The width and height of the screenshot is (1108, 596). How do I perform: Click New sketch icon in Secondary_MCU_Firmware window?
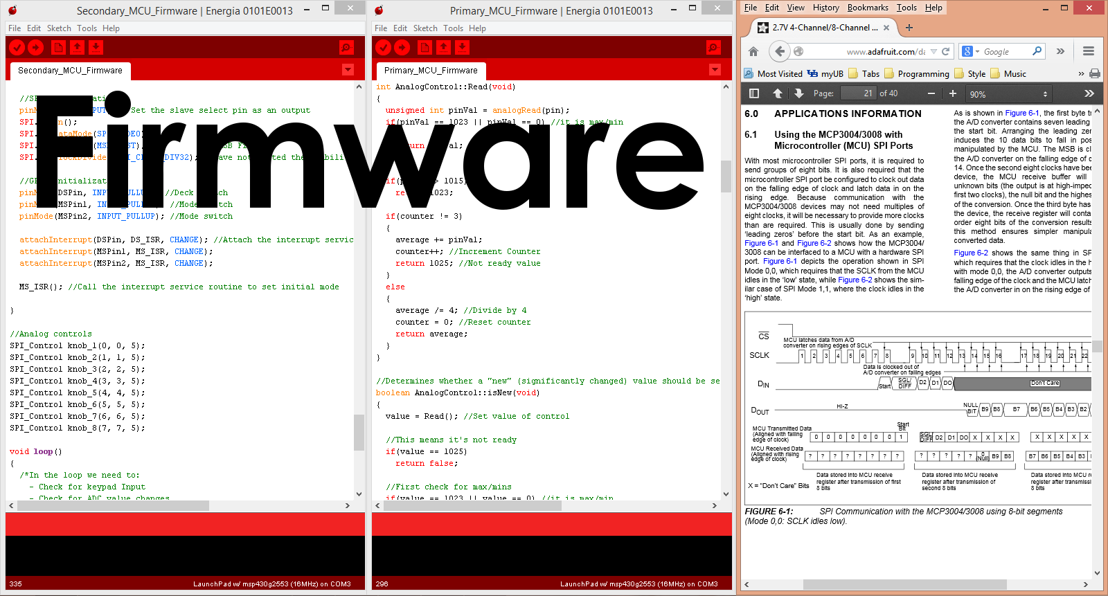tap(59, 47)
